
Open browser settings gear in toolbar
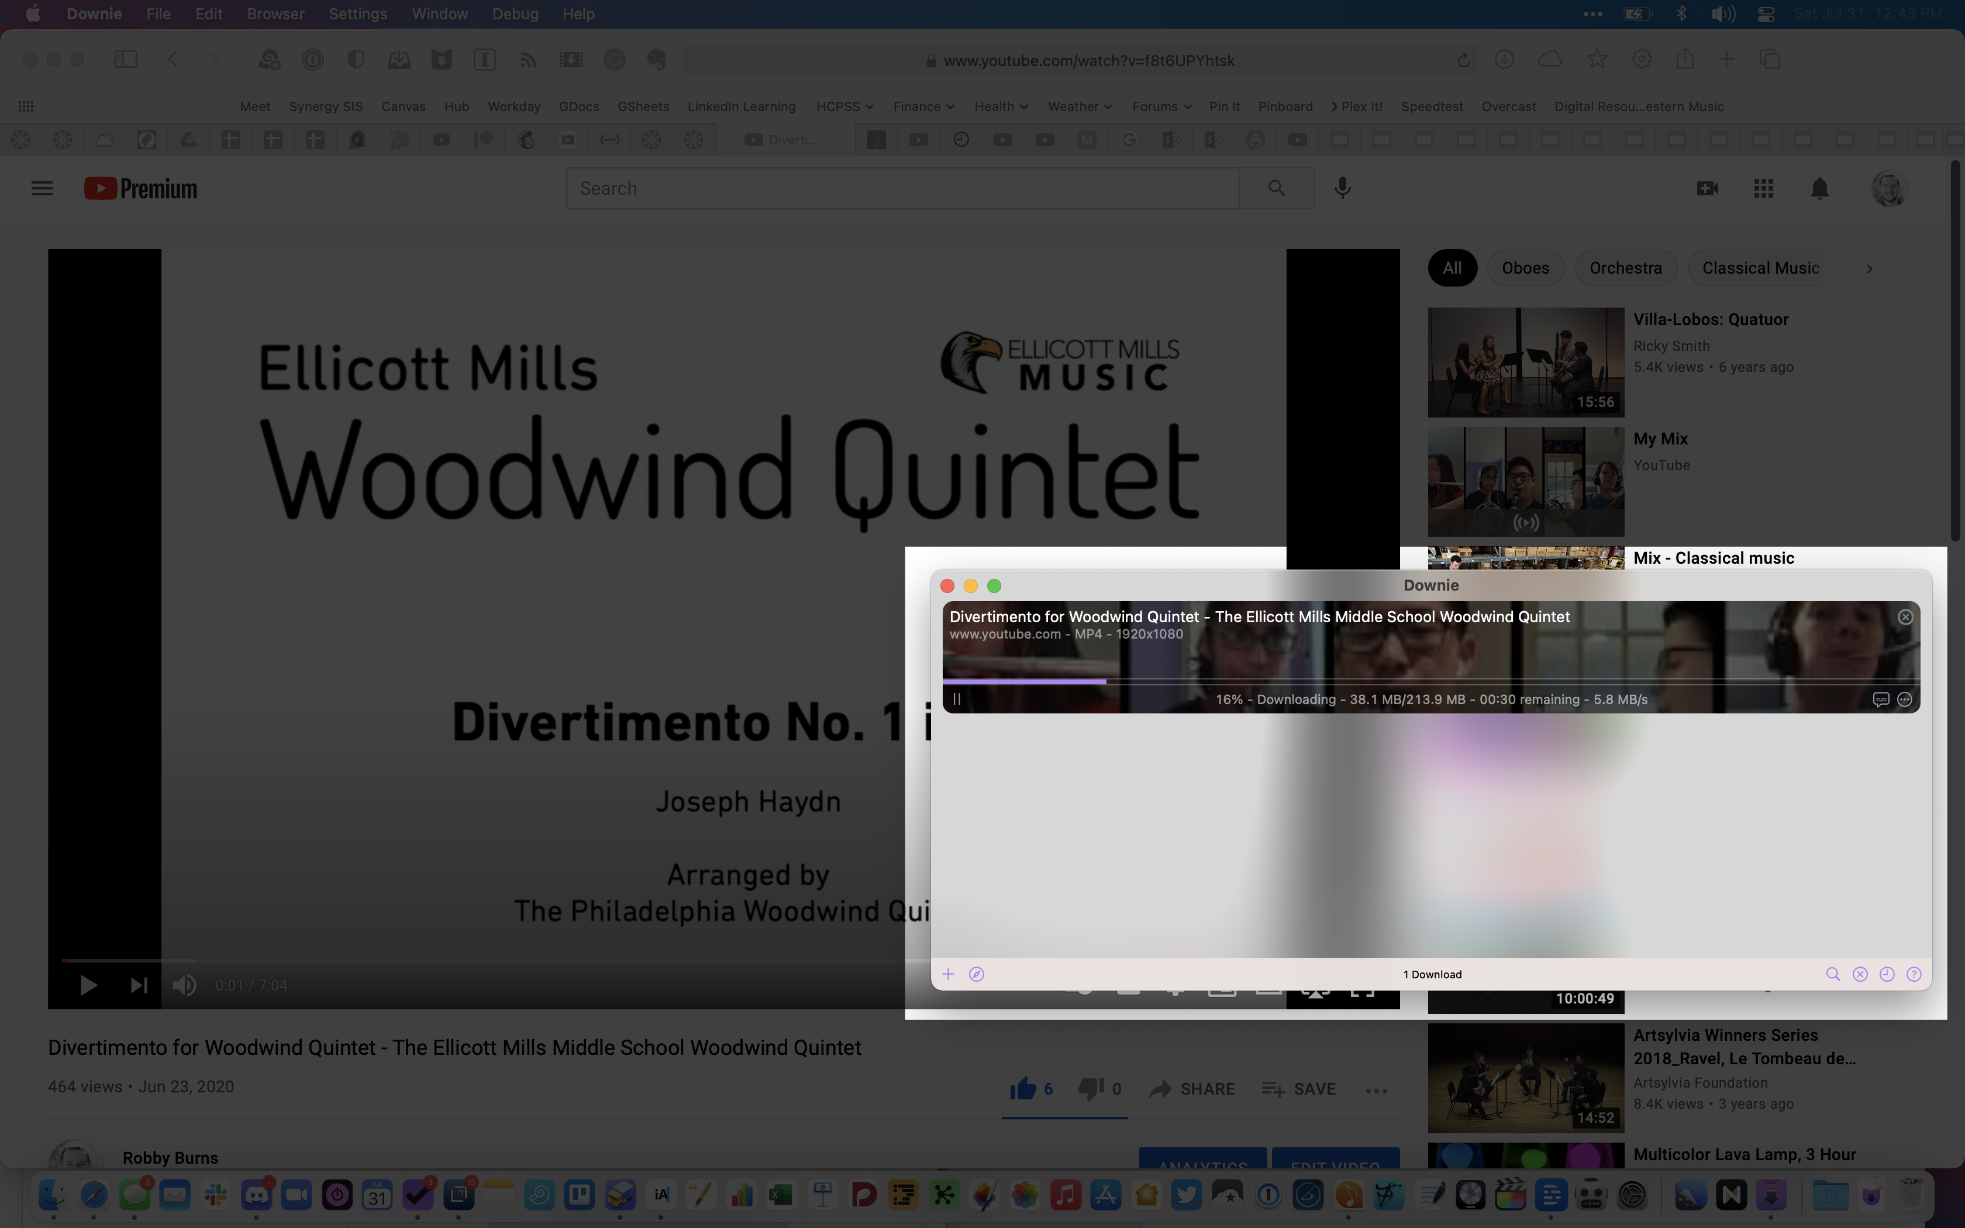pyautogui.click(x=1641, y=59)
